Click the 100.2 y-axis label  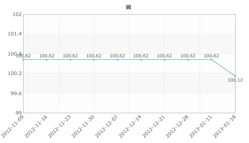pyautogui.click(x=15, y=73)
